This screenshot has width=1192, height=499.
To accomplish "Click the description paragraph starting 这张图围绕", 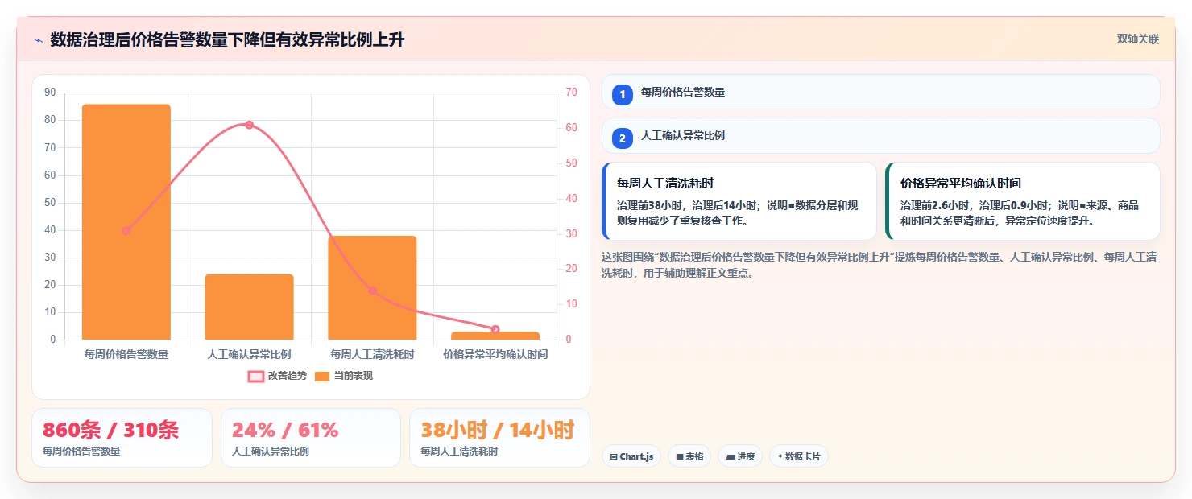I will tap(880, 265).
